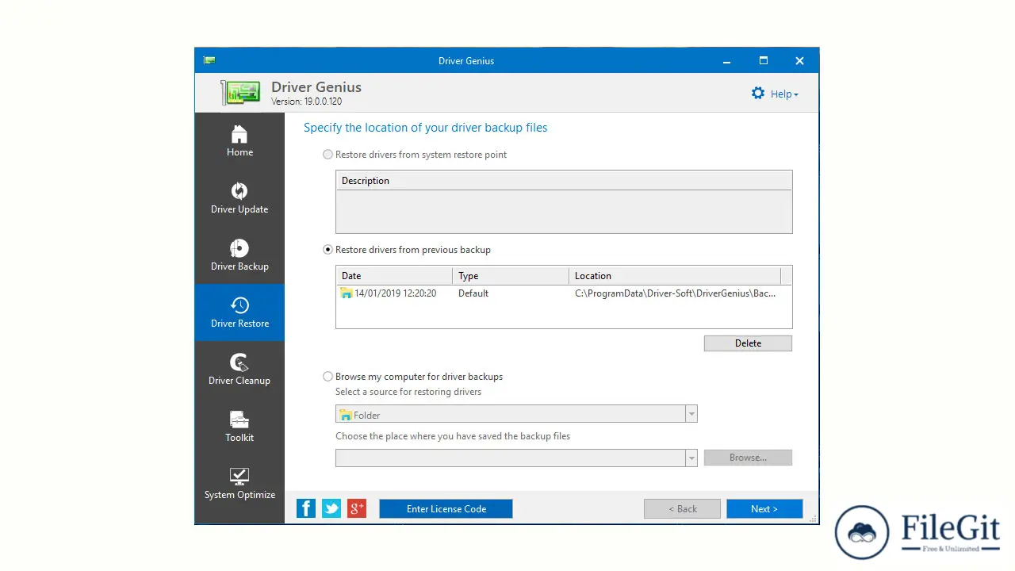The image size is (1015, 571).
Task: Go to Driver Backup section
Action: coord(239,255)
